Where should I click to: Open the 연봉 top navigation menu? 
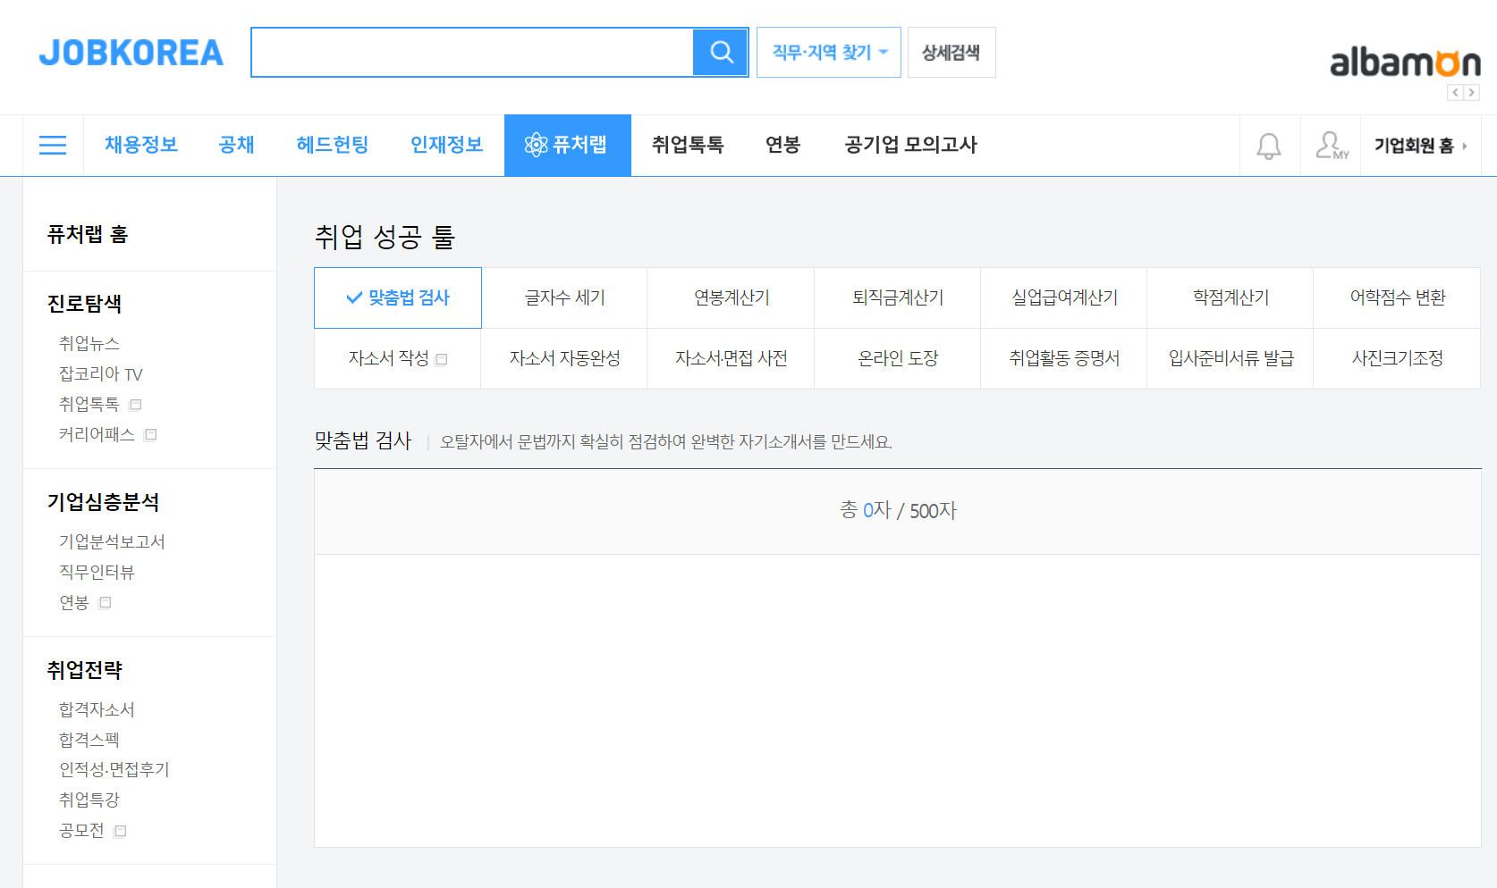(x=783, y=145)
